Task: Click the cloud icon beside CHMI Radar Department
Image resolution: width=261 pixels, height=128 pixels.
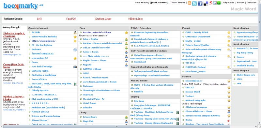Action: tap(229, 37)
